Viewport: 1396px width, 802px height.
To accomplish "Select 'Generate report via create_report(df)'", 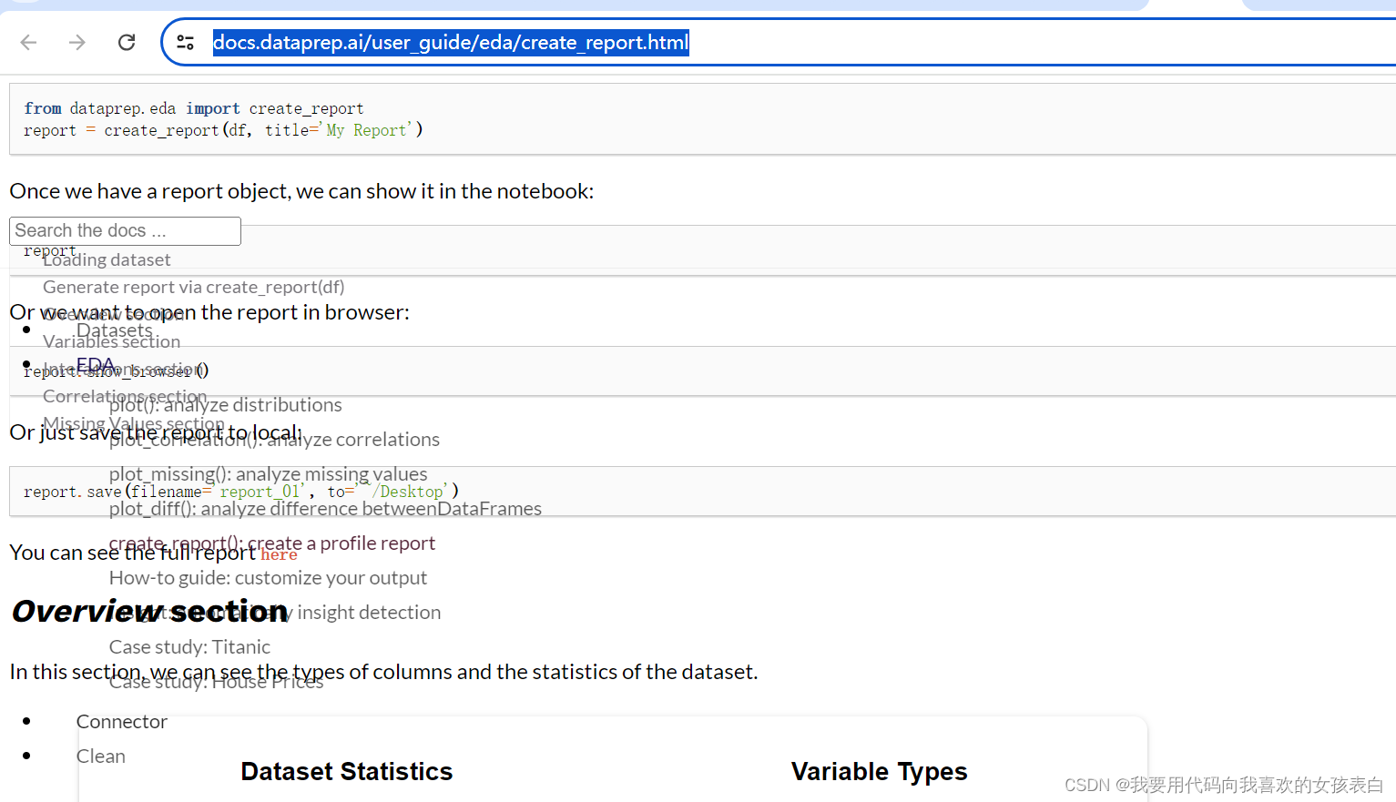I will point(193,287).
